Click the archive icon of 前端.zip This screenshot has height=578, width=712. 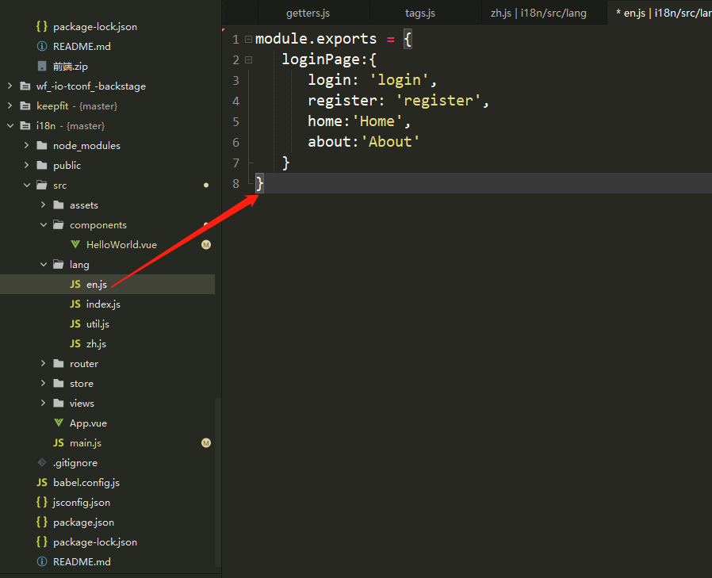pos(42,67)
